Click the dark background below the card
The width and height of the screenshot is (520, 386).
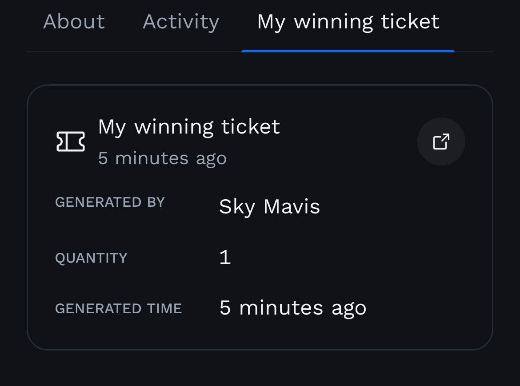click(260, 368)
